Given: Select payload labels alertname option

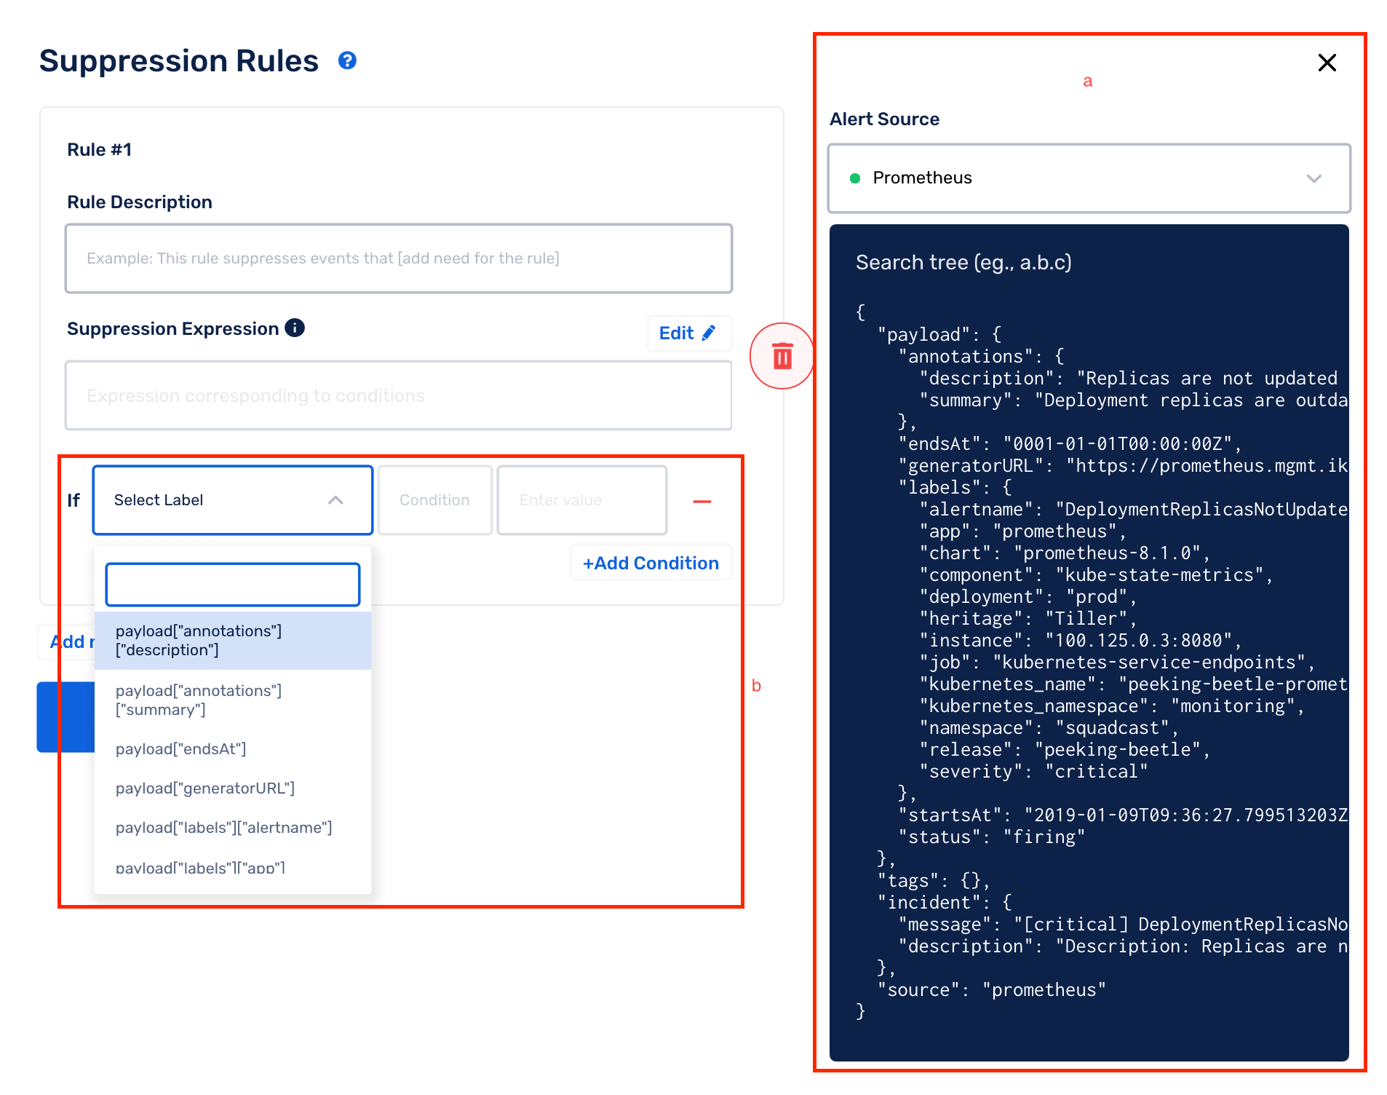Looking at the screenshot, I should pyautogui.click(x=233, y=828).
